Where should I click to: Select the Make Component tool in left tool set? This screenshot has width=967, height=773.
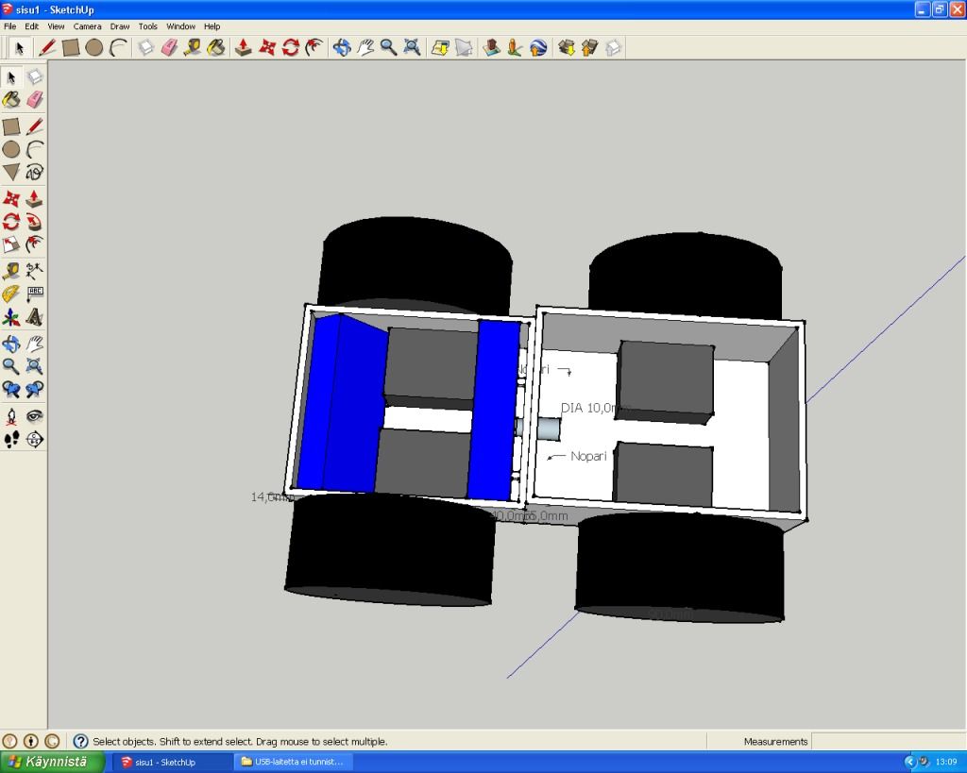(35, 77)
